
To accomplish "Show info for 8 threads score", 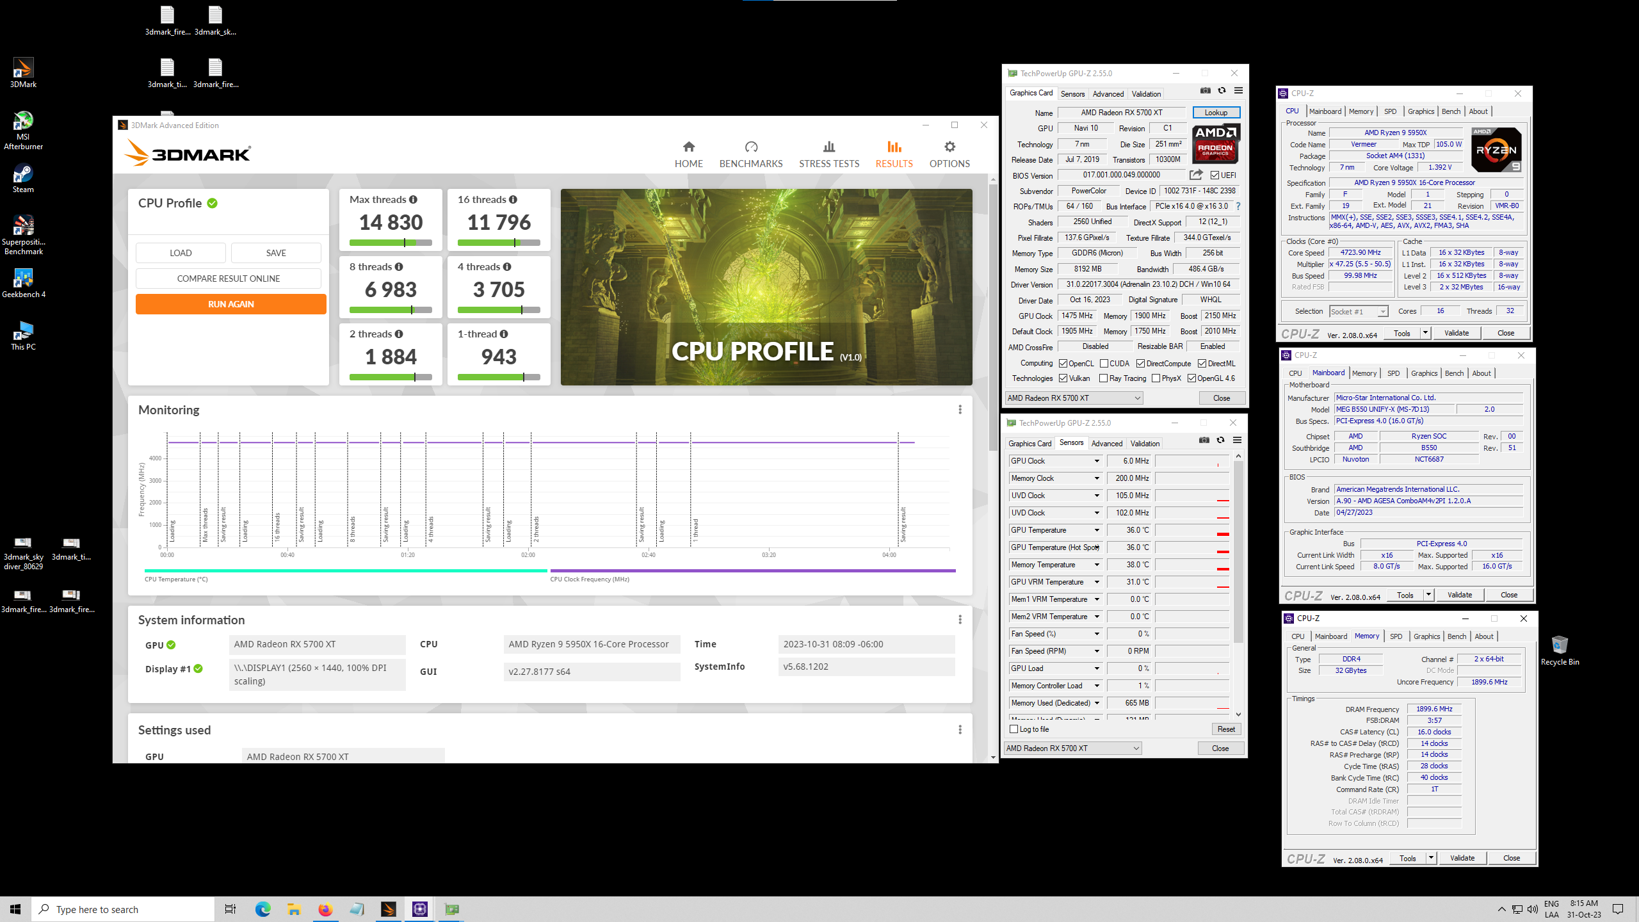I will [399, 267].
